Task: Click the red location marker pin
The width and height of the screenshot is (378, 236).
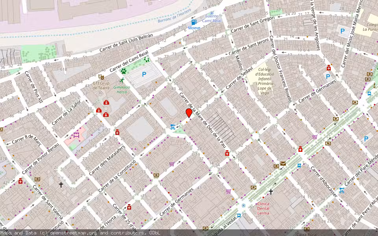Action: [x=189, y=113]
